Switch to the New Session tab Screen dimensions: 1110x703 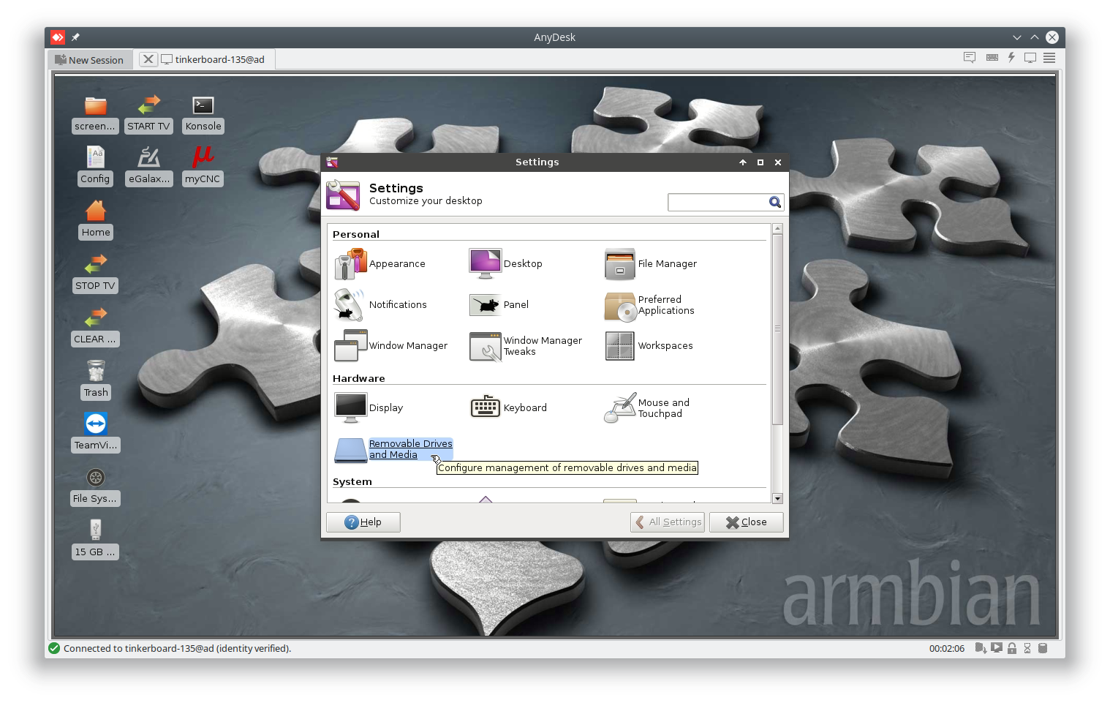pyautogui.click(x=90, y=60)
